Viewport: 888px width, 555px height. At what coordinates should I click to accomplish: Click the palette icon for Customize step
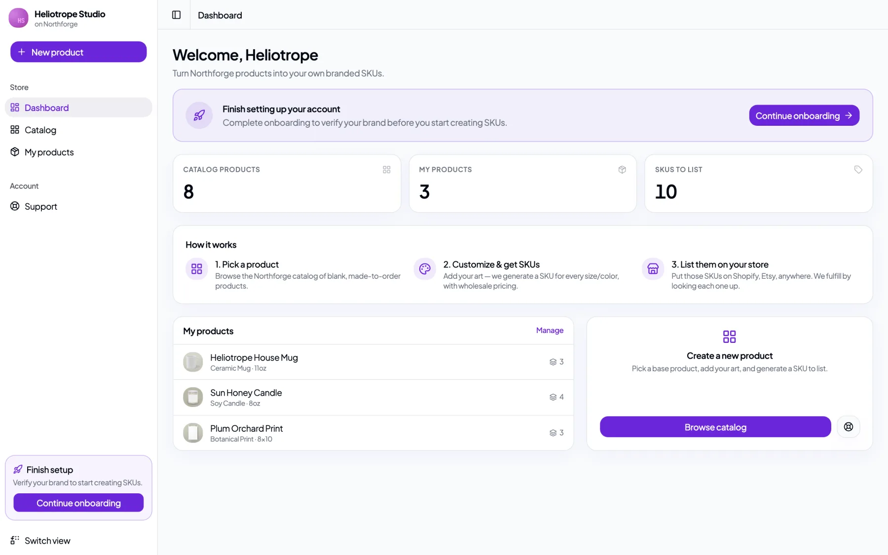[425, 269]
